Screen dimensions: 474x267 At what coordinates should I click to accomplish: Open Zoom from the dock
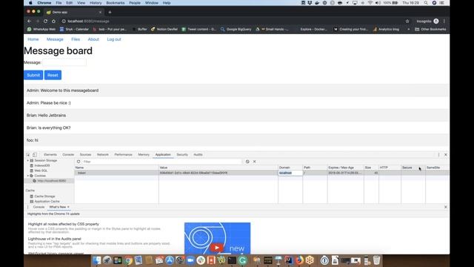click(190, 260)
